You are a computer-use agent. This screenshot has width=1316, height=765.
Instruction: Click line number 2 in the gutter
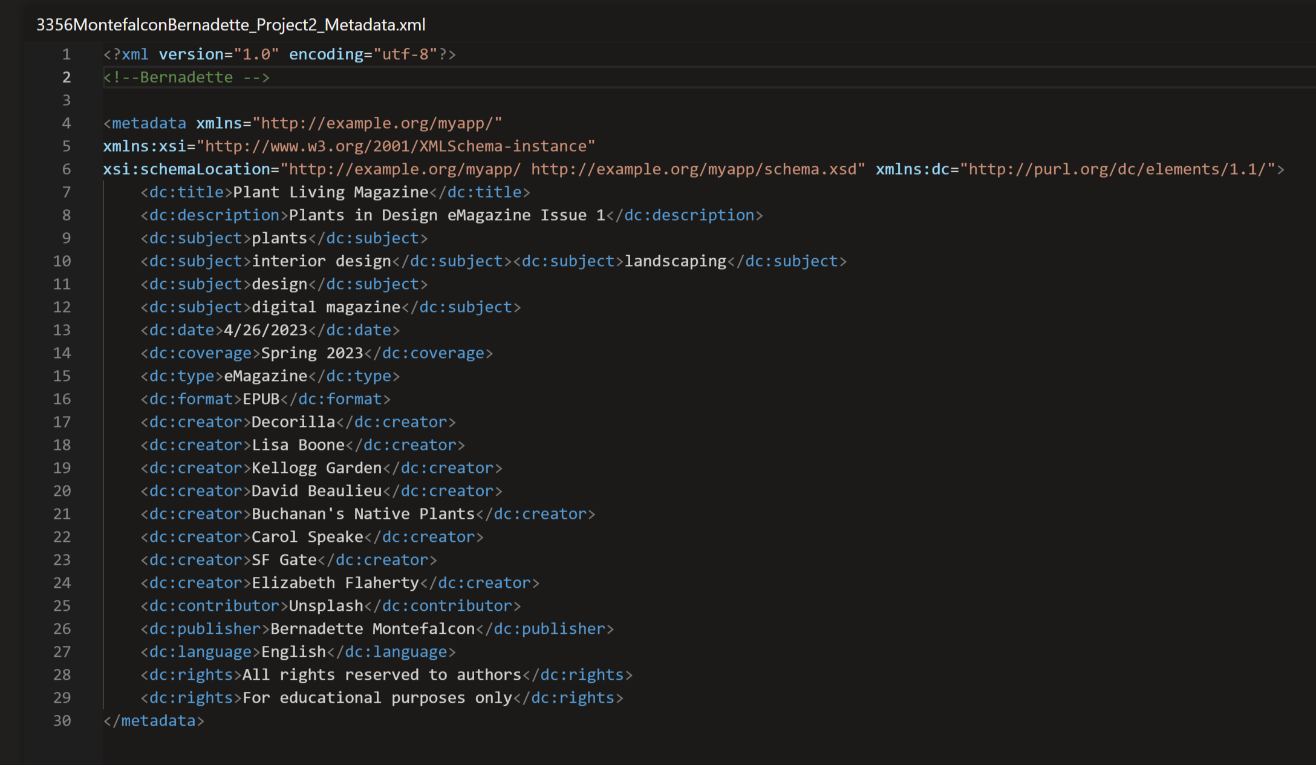coord(67,77)
